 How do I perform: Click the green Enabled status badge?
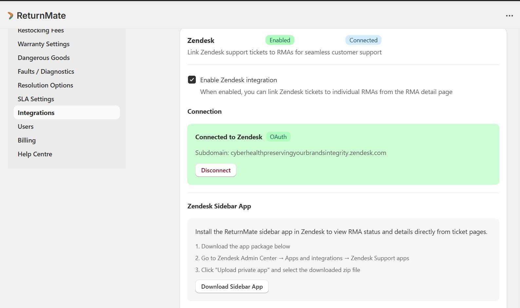(x=280, y=40)
